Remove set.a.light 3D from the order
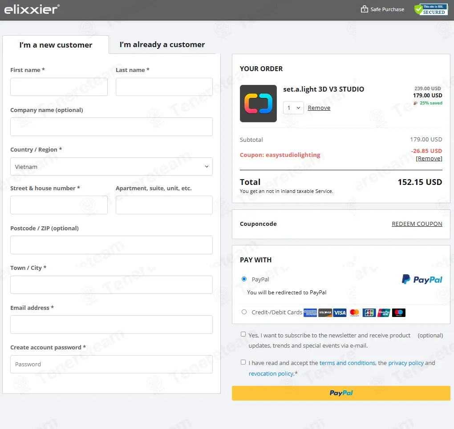454x429 pixels. click(319, 108)
